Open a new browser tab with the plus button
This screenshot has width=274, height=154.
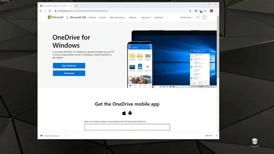coord(76,6)
